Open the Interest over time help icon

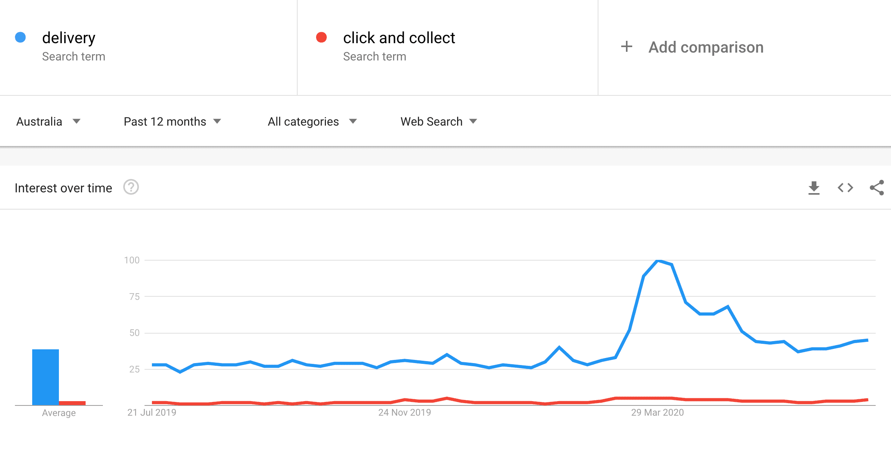(131, 187)
